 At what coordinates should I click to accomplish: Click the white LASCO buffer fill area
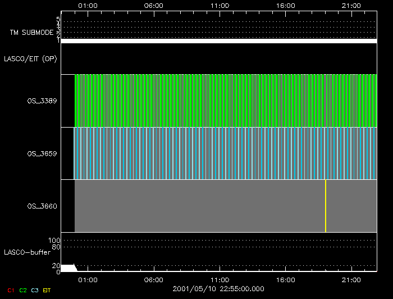tap(67, 268)
